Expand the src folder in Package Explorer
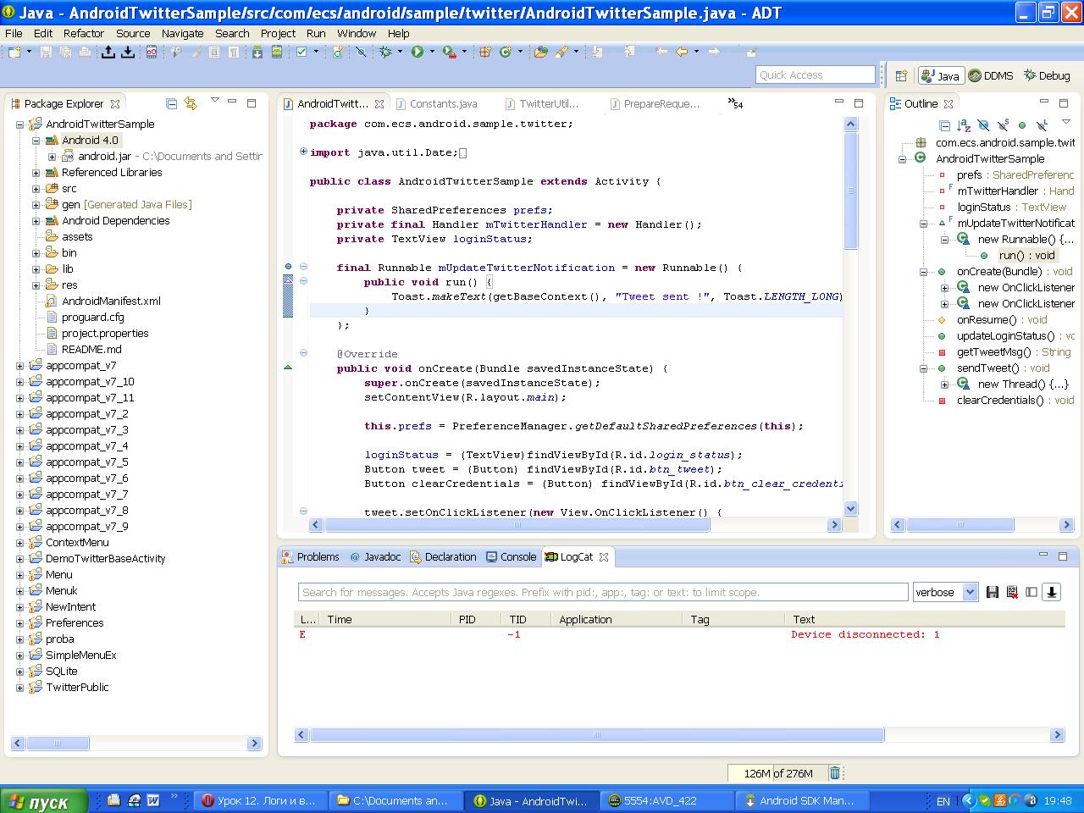 [x=36, y=189]
